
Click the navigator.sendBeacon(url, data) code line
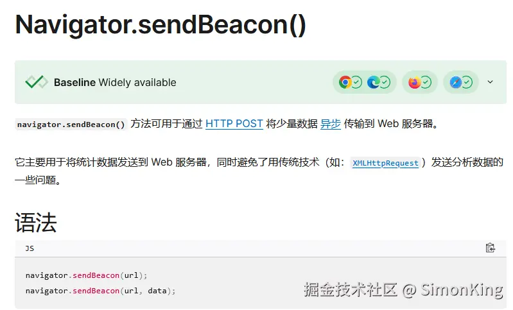tap(100, 291)
